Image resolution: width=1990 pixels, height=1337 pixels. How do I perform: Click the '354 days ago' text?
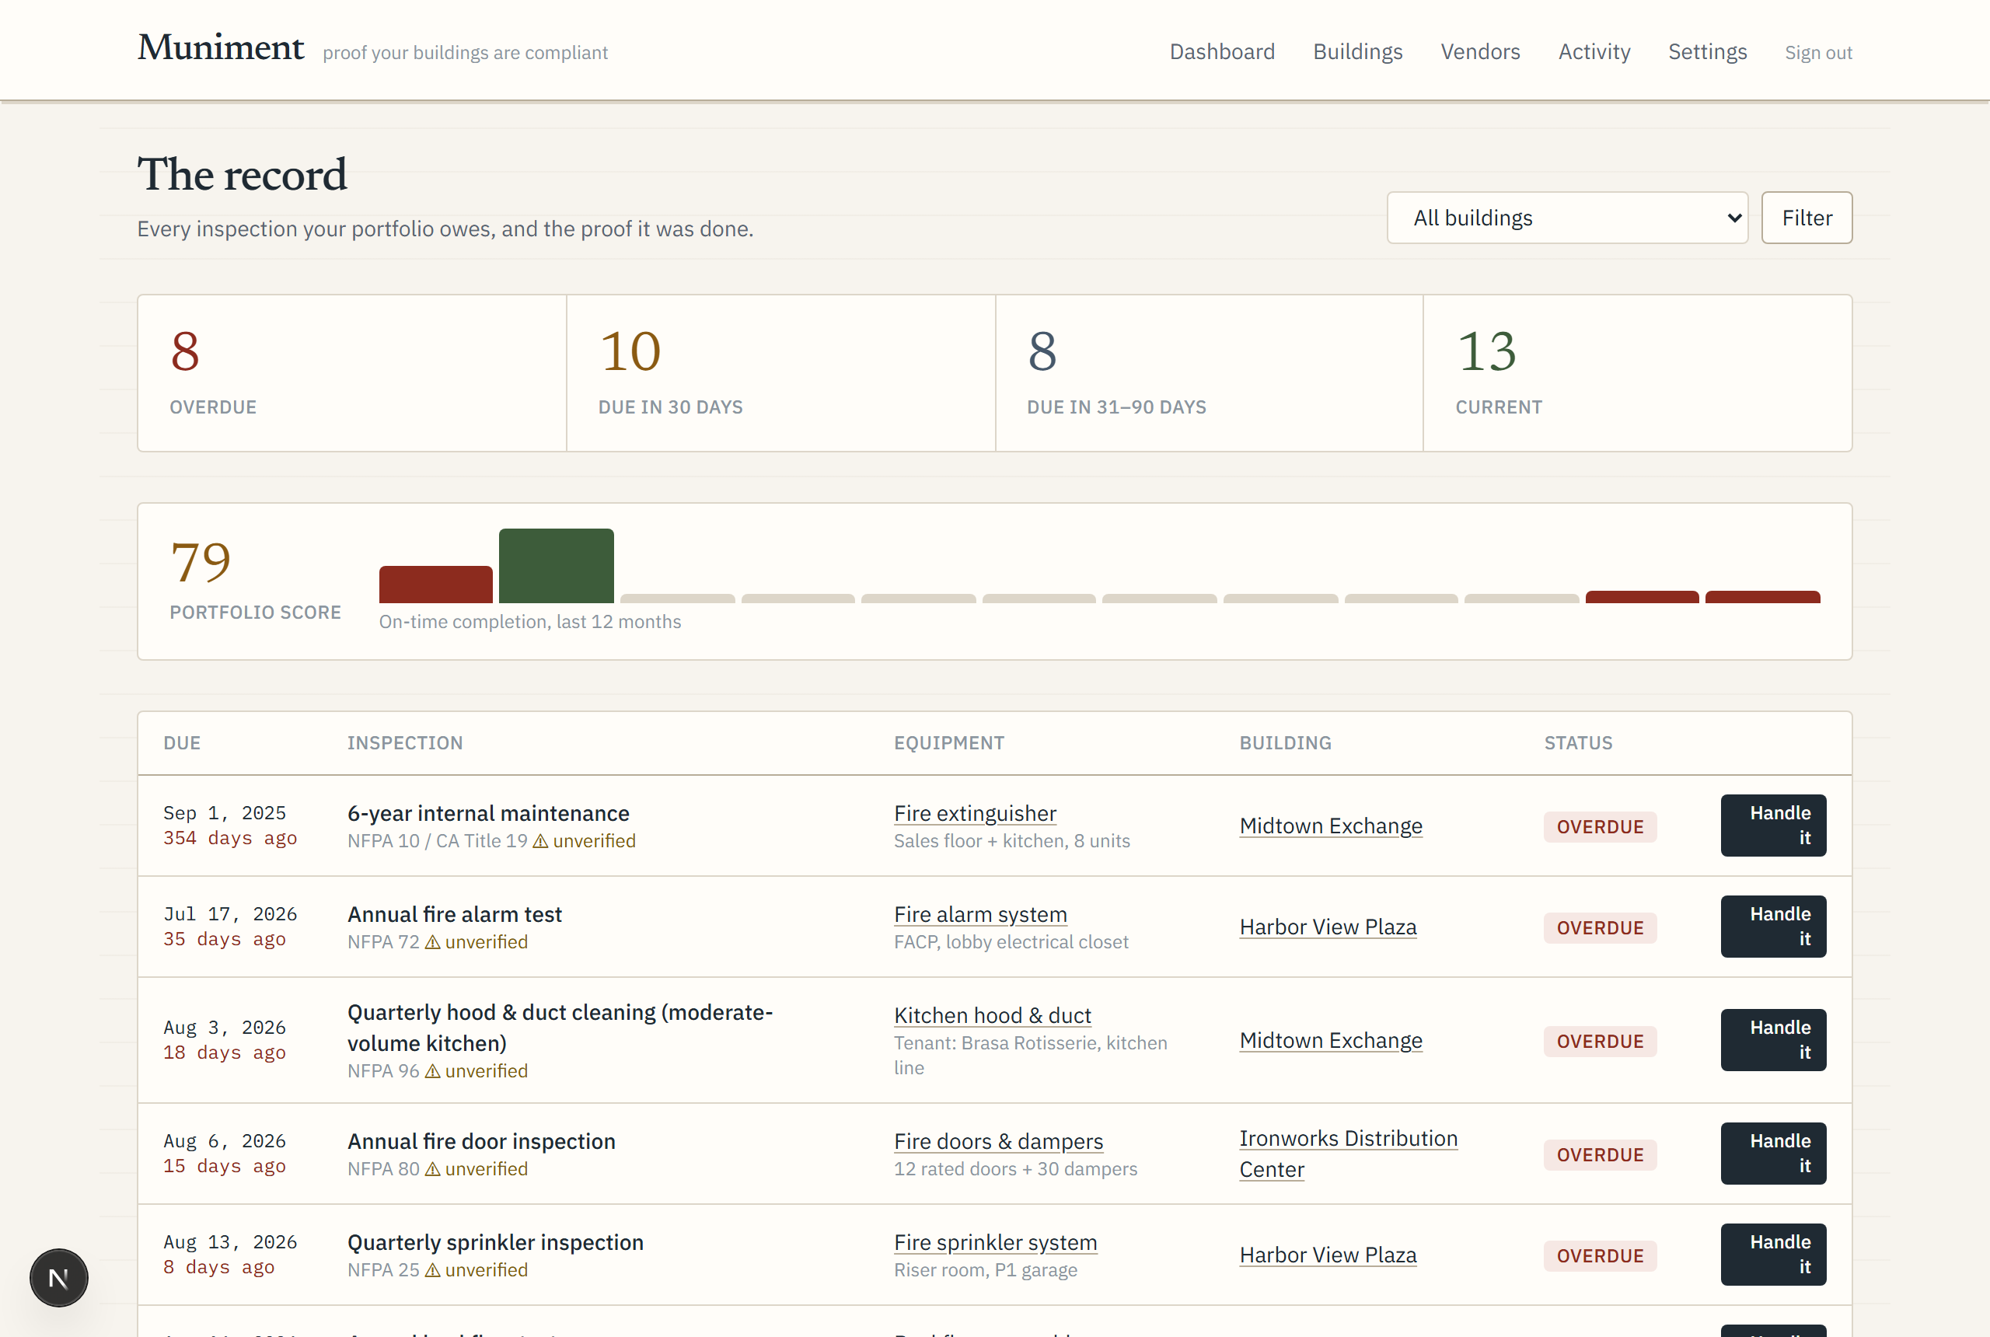point(230,838)
